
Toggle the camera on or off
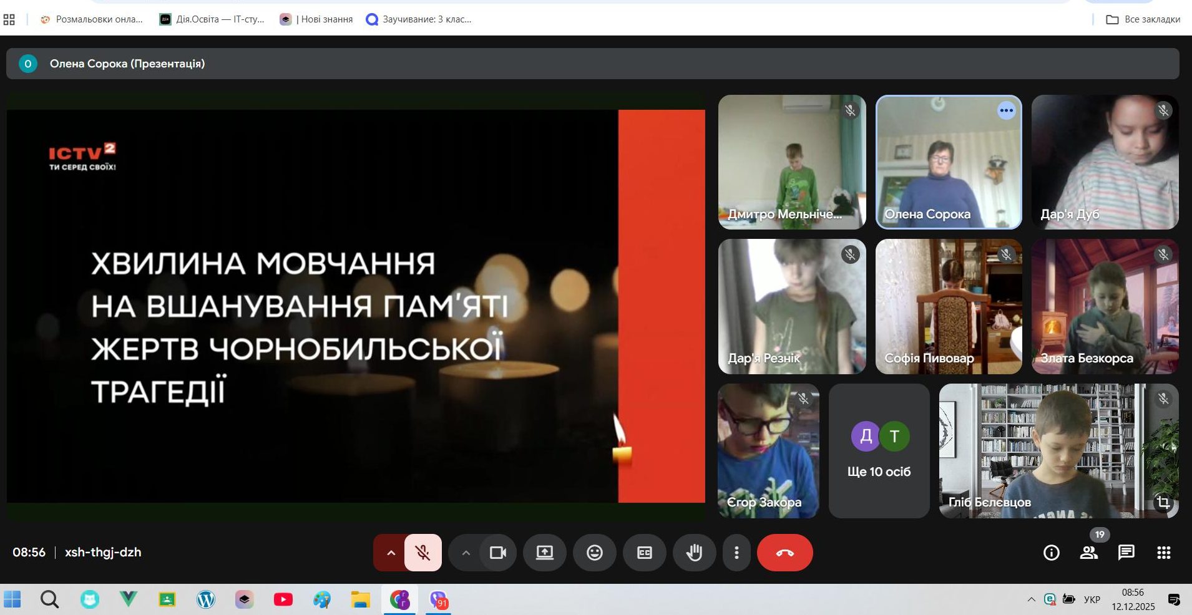click(x=497, y=553)
